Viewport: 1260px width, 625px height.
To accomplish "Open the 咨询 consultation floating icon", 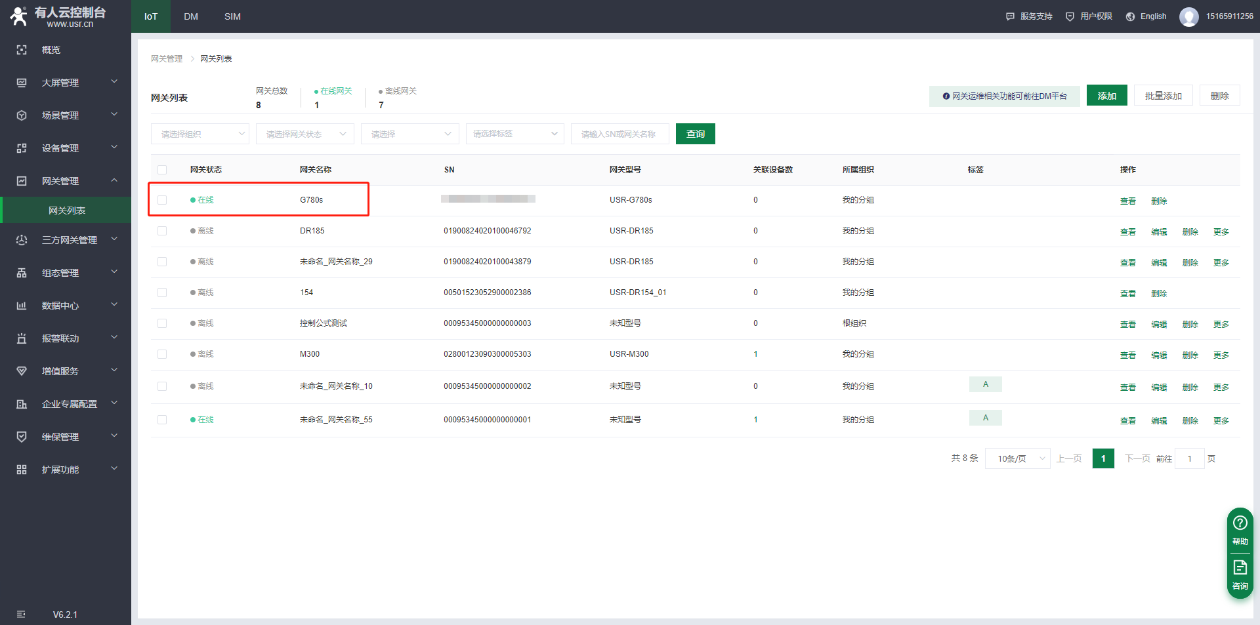I will click(1240, 575).
